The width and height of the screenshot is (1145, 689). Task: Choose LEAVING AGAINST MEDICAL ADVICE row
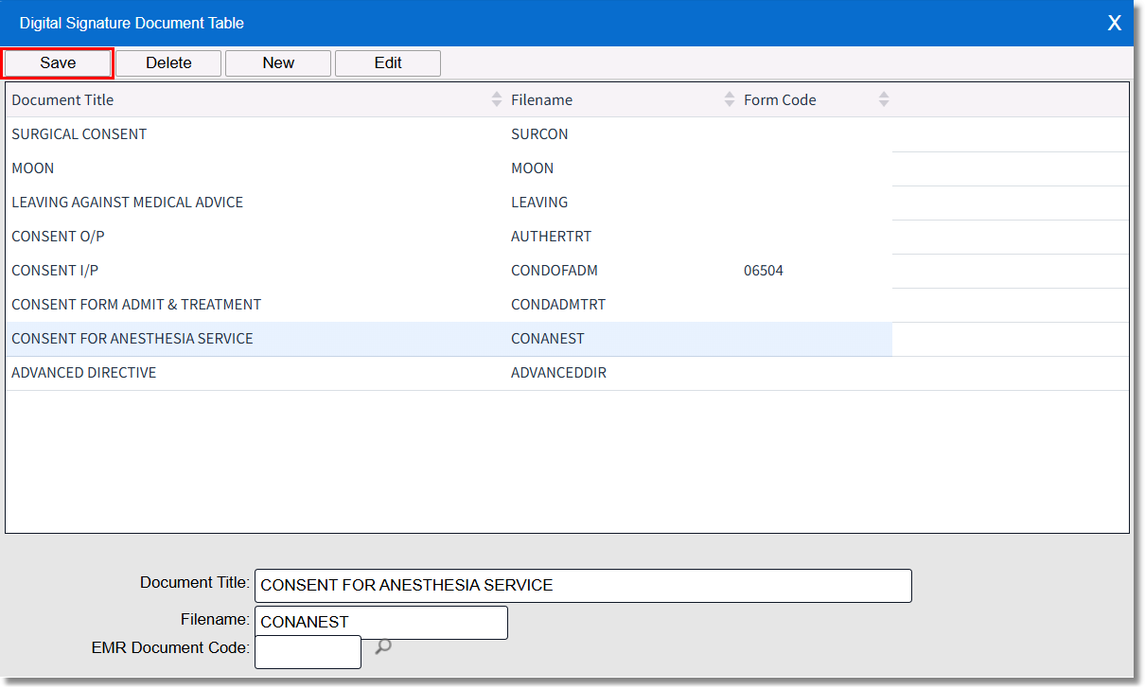click(128, 203)
